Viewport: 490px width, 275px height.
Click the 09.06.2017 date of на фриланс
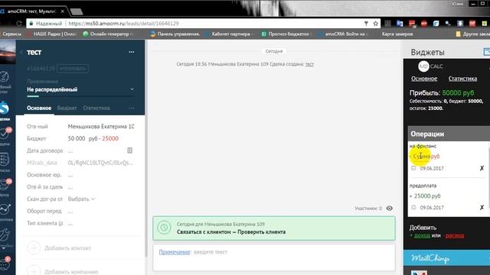point(432,168)
